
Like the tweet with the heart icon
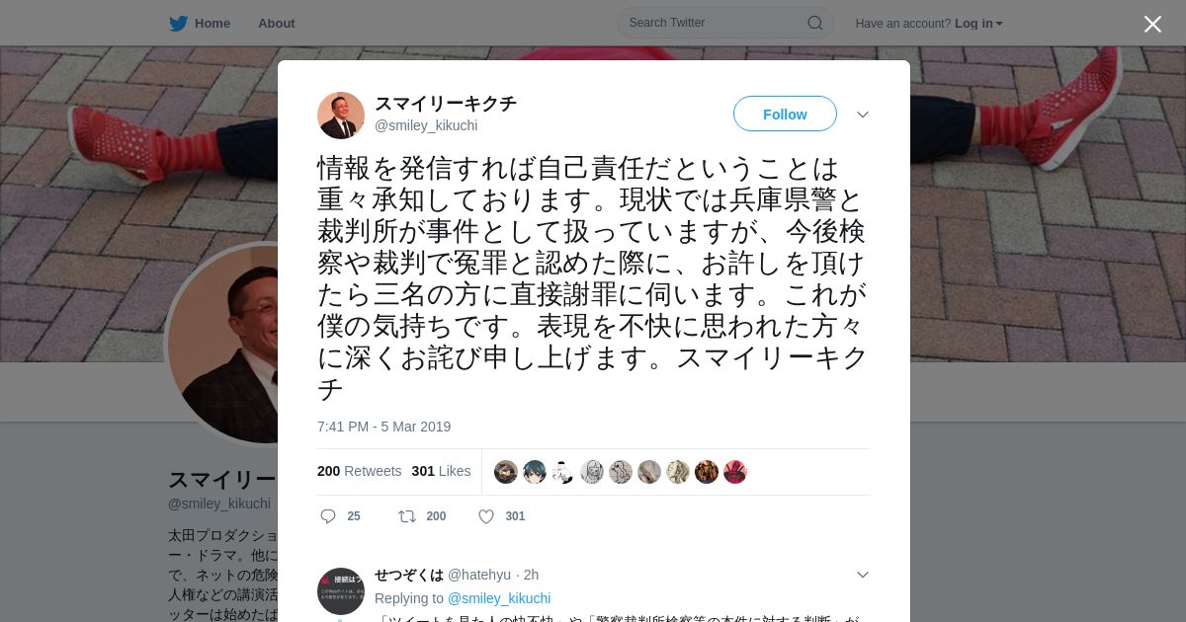485,516
